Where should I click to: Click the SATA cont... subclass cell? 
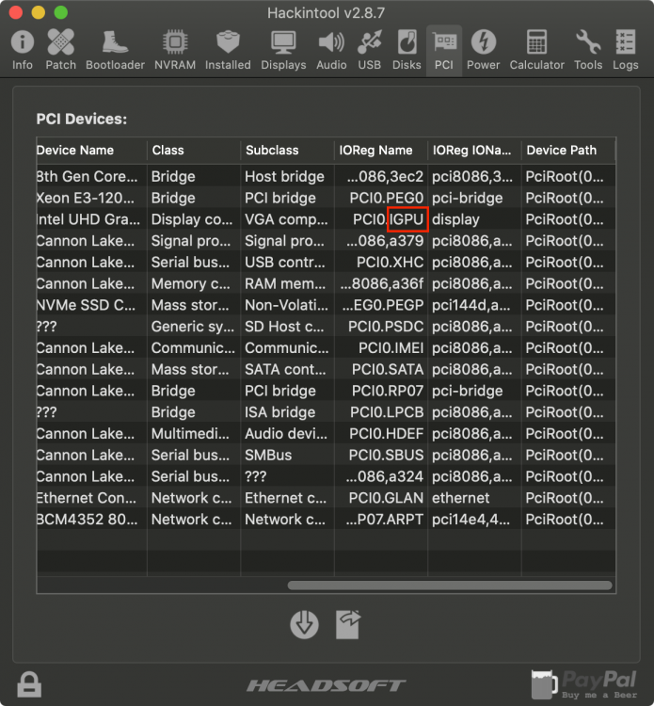click(x=285, y=370)
